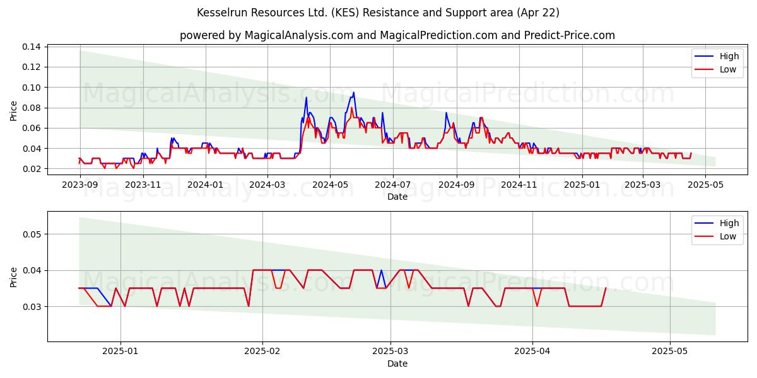Click the top chart Price axis label

(x=14, y=110)
